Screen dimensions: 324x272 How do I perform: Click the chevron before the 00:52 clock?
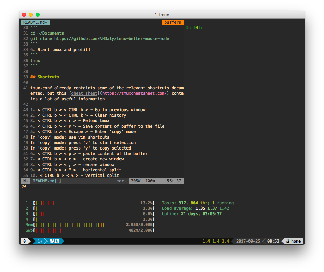tap(262, 241)
